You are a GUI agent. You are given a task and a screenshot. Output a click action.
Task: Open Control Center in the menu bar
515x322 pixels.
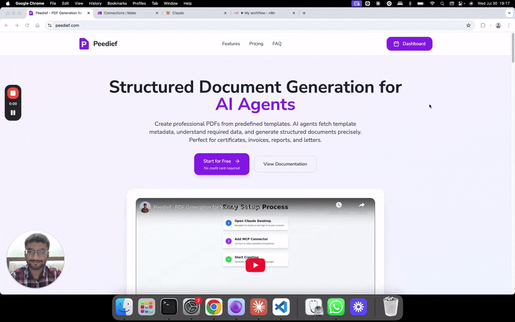pyautogui.click(x=462, y=4)
